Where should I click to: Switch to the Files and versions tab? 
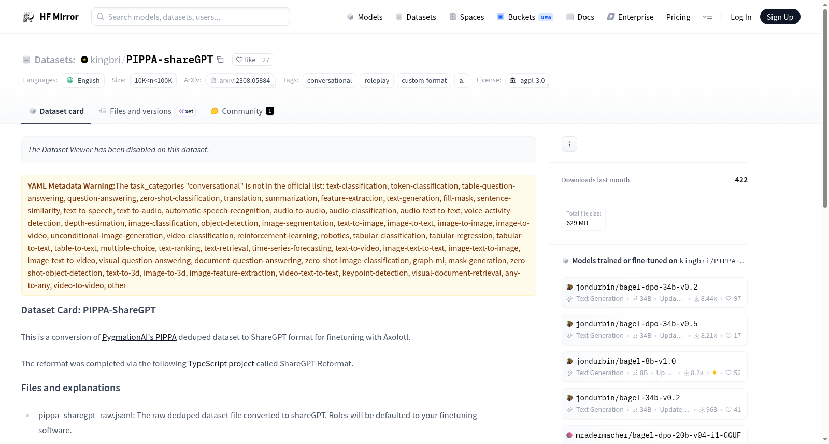click(x=147, y=111)
